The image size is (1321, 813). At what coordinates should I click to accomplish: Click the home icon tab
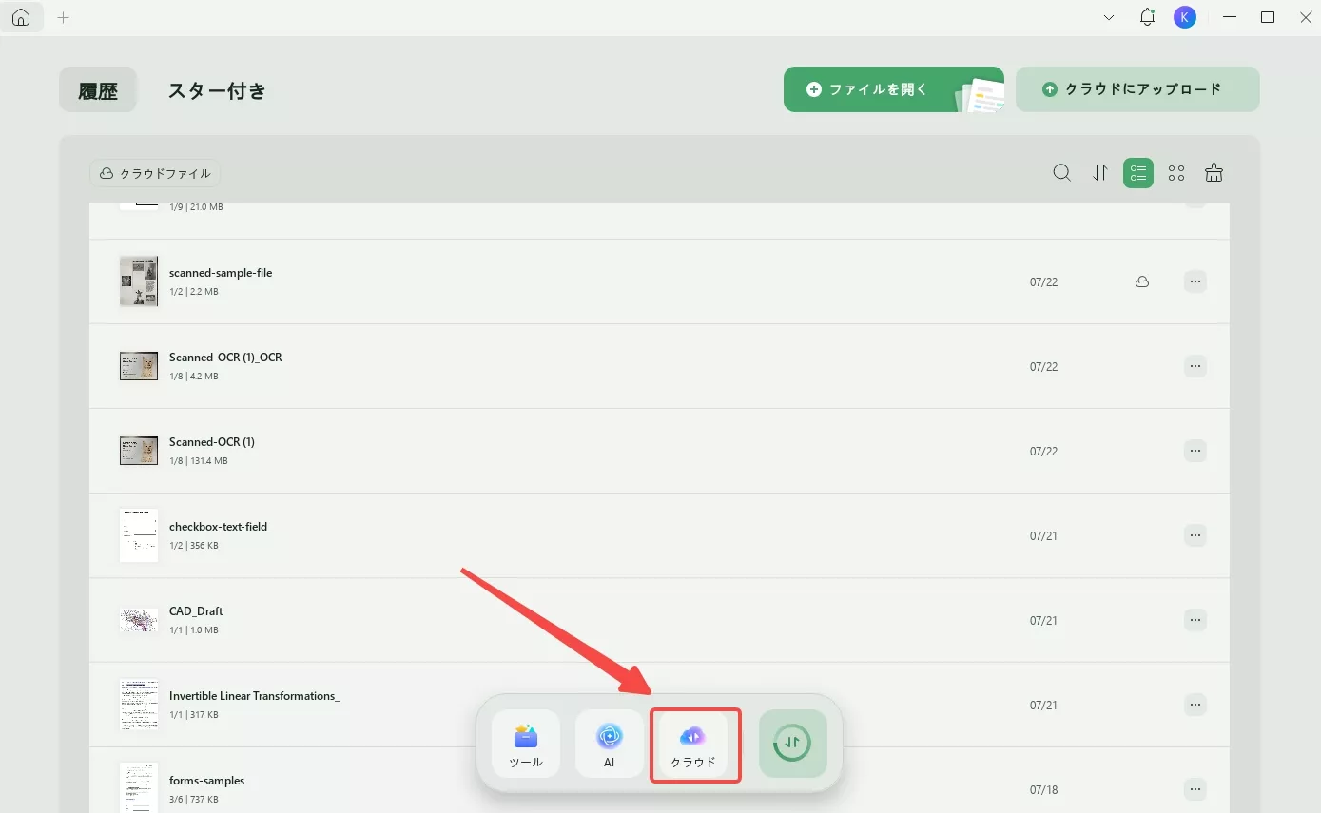[21, 17]
